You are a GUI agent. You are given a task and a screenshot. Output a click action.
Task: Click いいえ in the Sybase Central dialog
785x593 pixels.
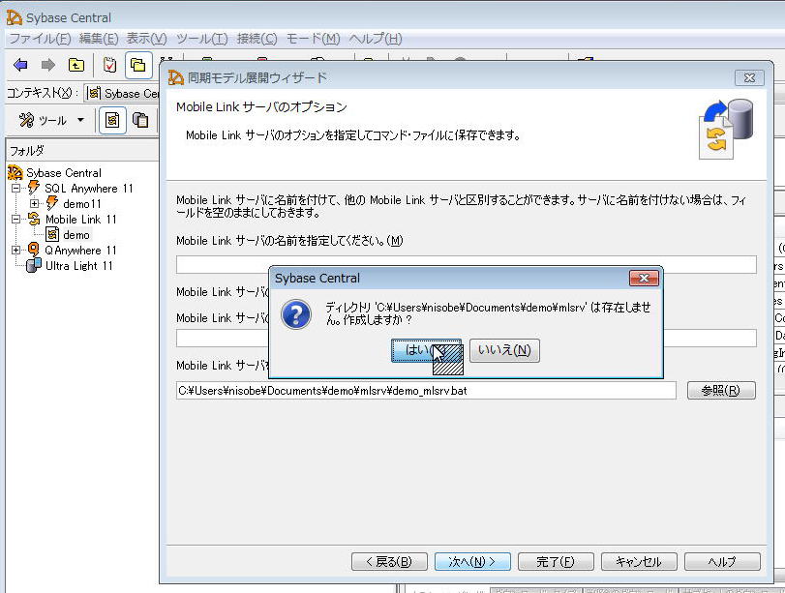(x=504, y=350)
